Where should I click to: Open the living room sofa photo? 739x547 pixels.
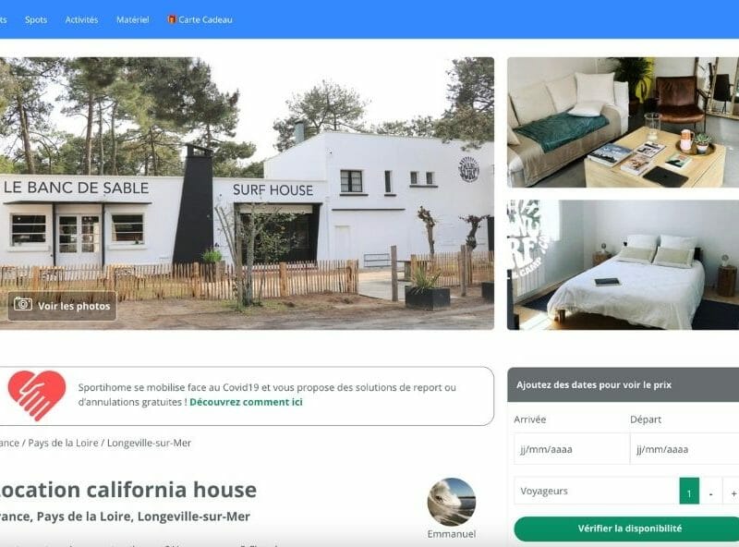click(623, 122)
